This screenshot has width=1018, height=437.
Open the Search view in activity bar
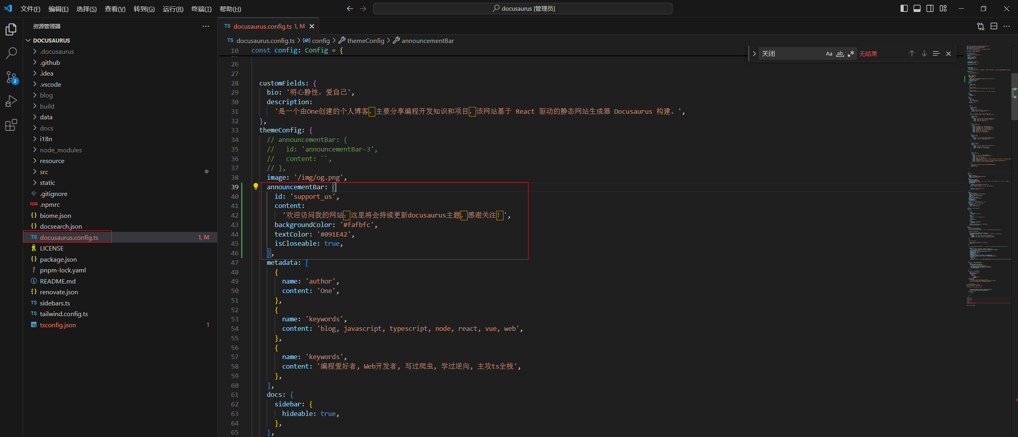tap(11, 53)
